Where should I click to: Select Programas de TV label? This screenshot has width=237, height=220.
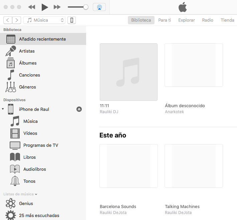click(41, 145)
